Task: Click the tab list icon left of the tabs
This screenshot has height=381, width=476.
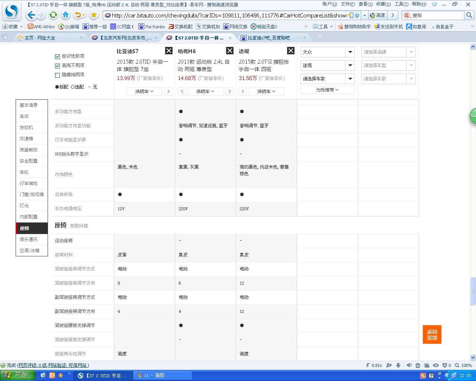Action: [5, 37]
